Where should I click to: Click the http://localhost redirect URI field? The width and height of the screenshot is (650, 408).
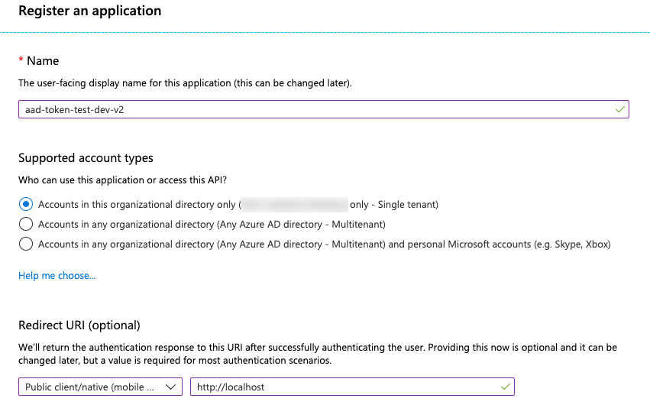pos(344,387)
